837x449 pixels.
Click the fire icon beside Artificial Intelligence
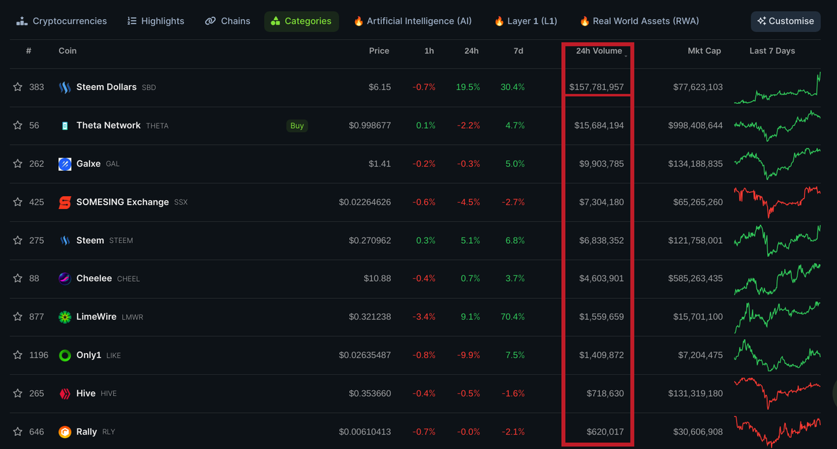(x=358, y=21)
